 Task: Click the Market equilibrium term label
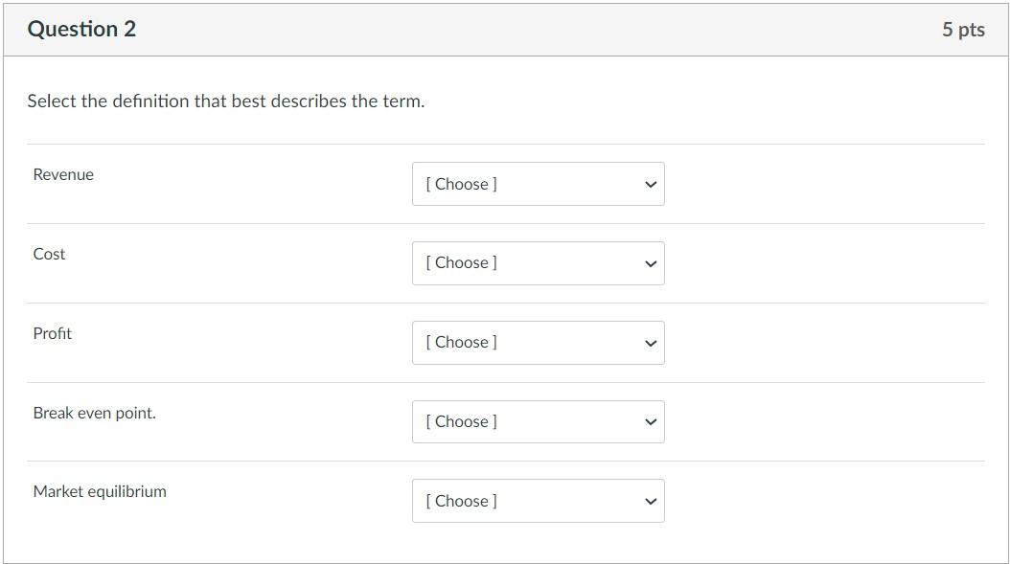pyautogui.click(x=100, y=491)
